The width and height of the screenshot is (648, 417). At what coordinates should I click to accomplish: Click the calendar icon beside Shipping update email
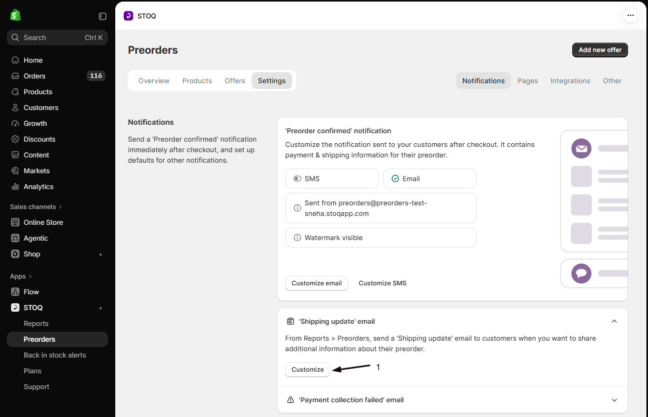click(291, 321)
